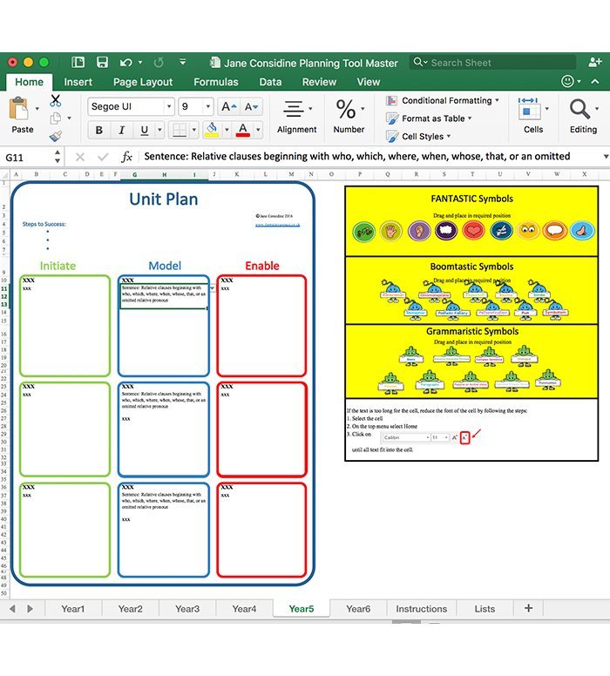Open the Formulas ribbon tab

coord(216,82)
